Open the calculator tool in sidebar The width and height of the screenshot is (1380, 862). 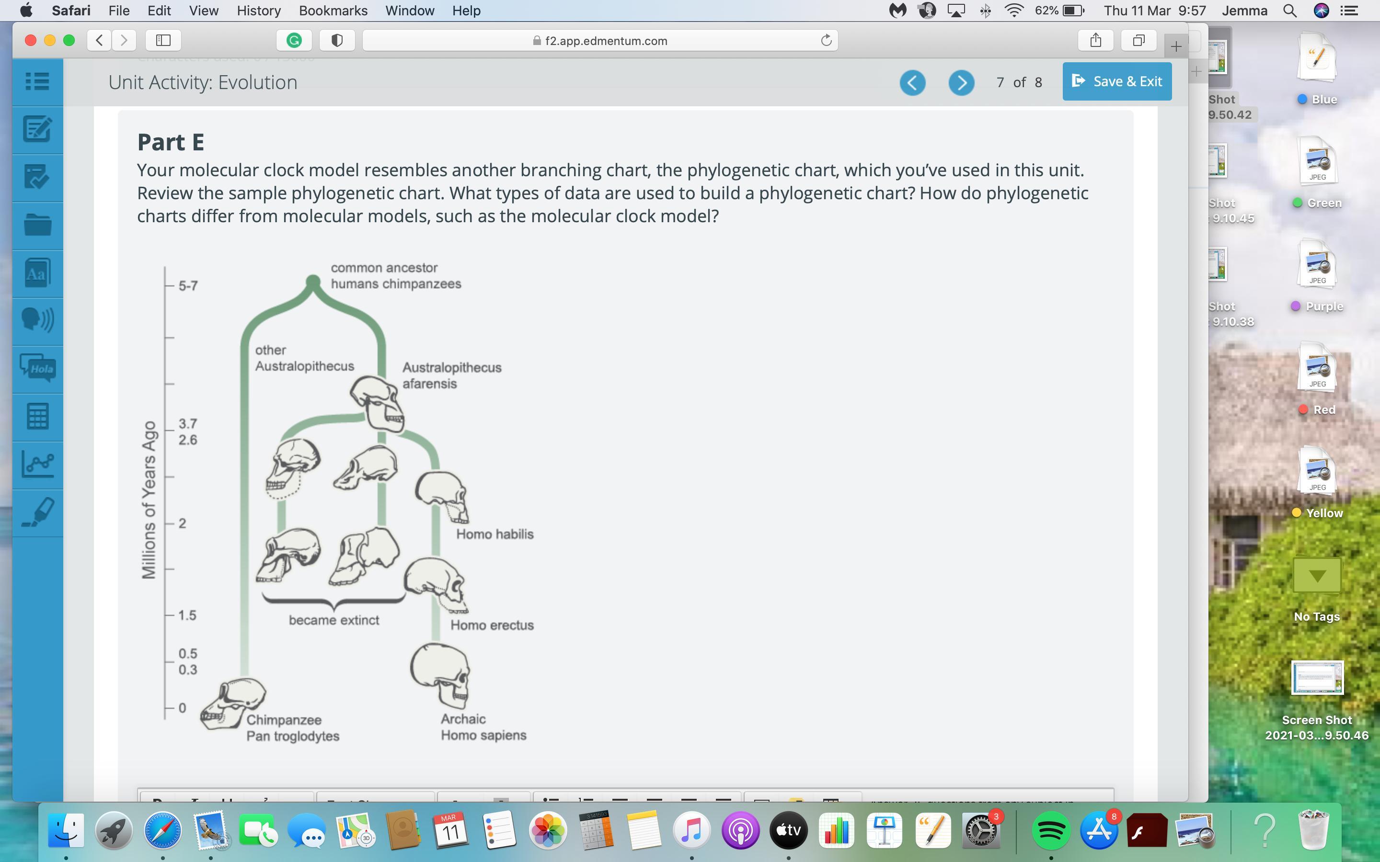tap(38, 416)
